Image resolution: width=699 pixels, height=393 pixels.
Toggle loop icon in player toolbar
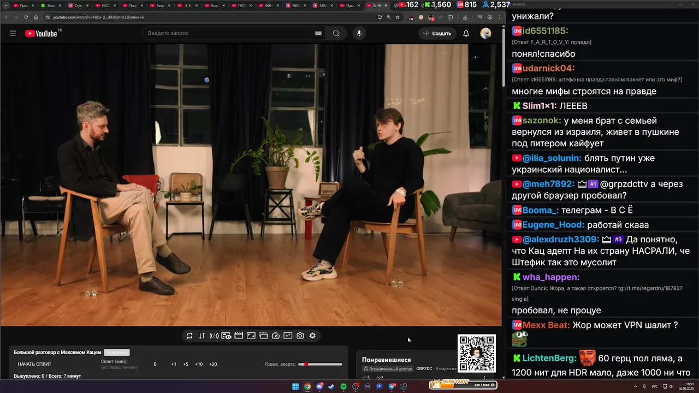point(189,336)
